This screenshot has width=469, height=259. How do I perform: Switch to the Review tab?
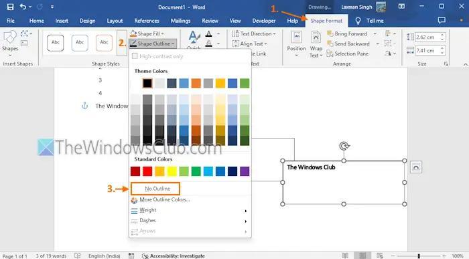tap(210, 21)
